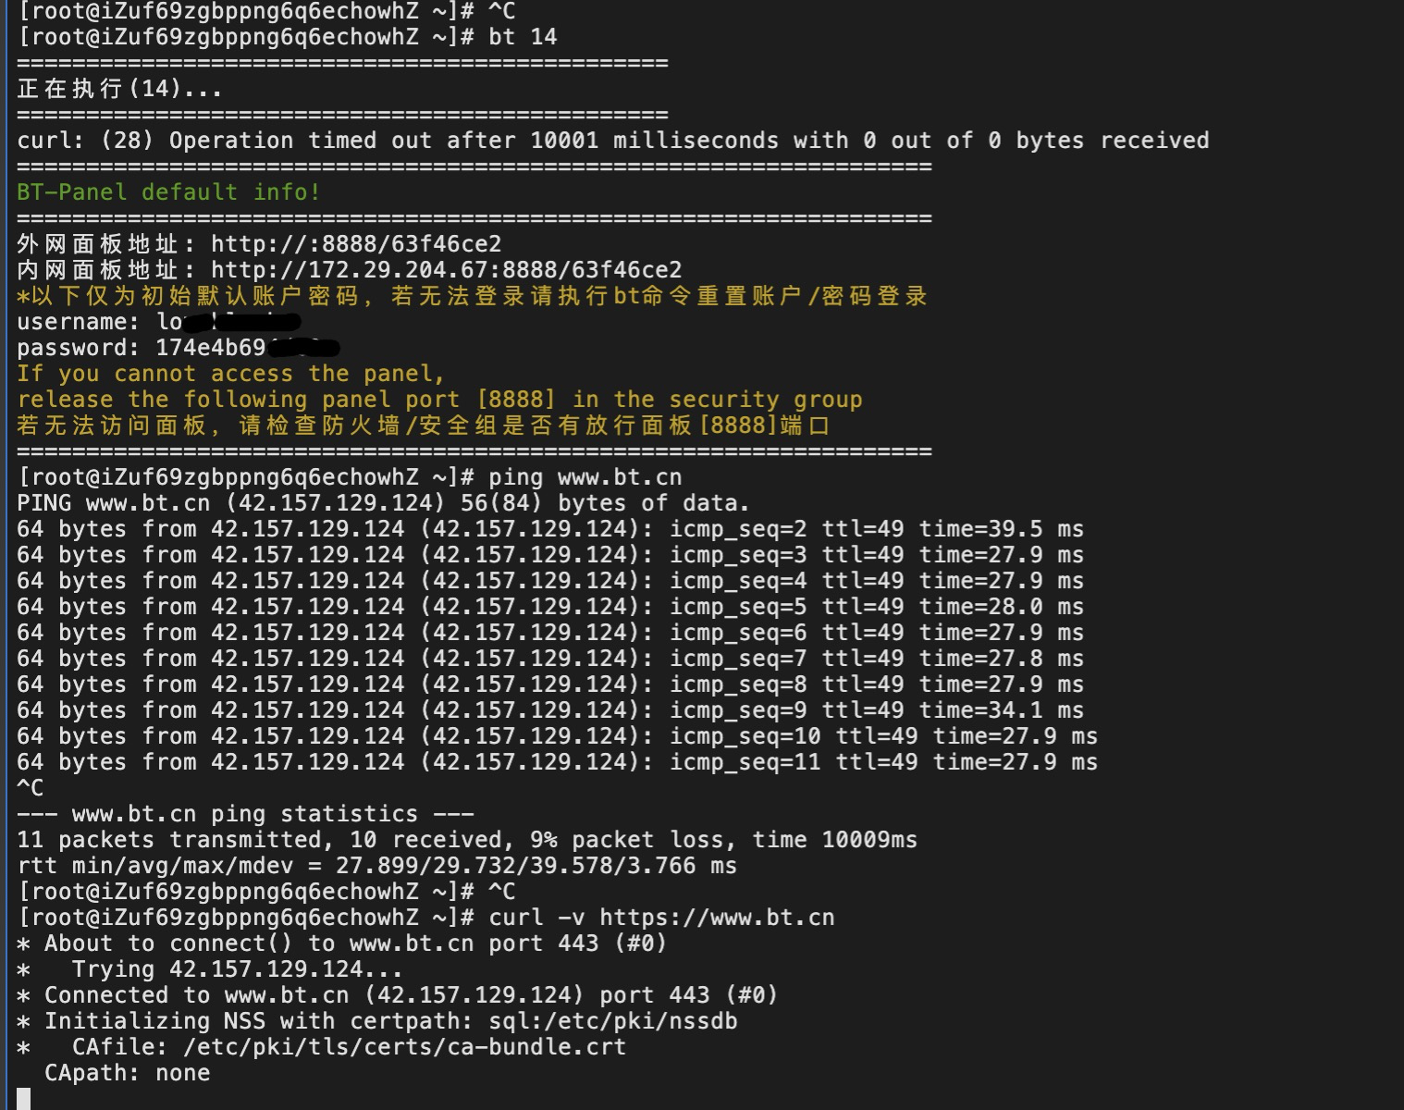Click the green 'BT-Panel default info!' heading
This screenshot has width=1404, height=1110.
tap(168, 192)
